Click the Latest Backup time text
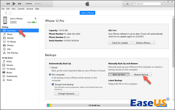 [x=123, y=84]
